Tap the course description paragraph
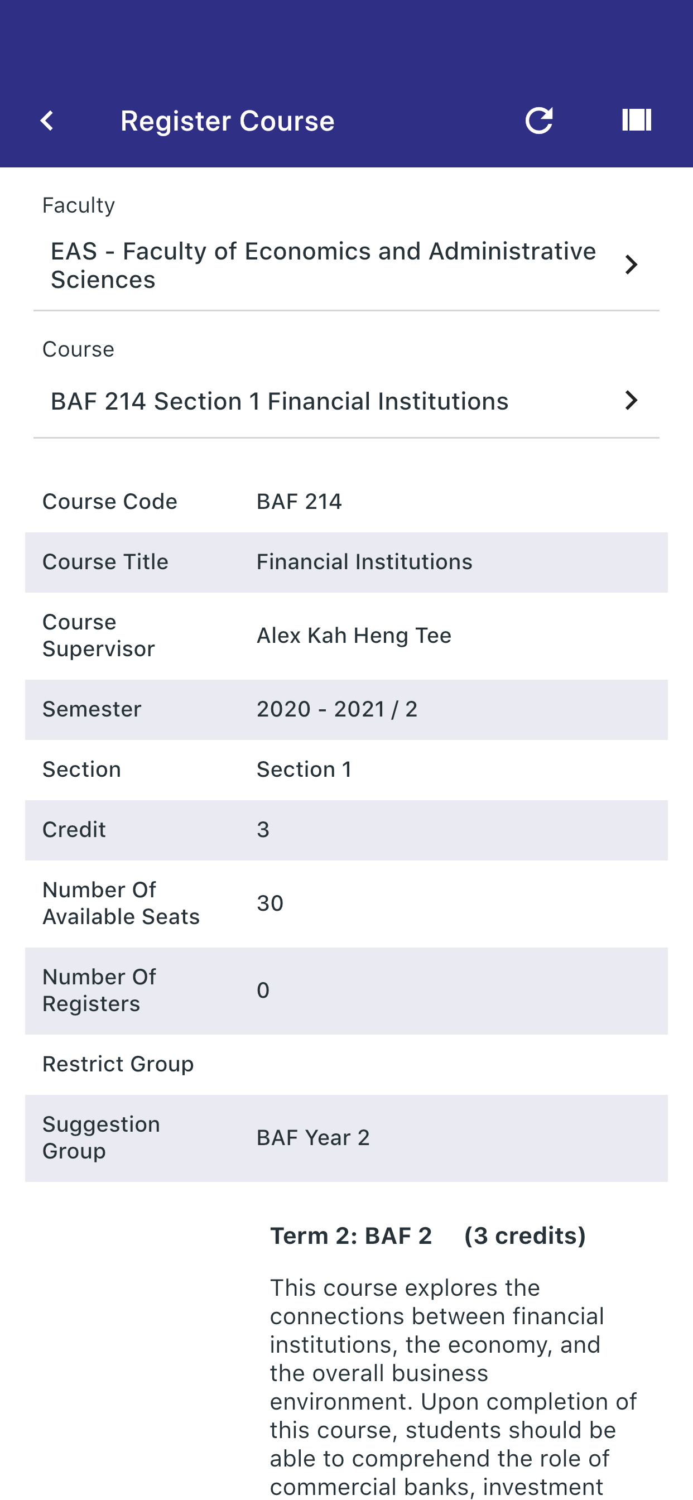This screenshot has width=693, height=1500. (453, 1386)
